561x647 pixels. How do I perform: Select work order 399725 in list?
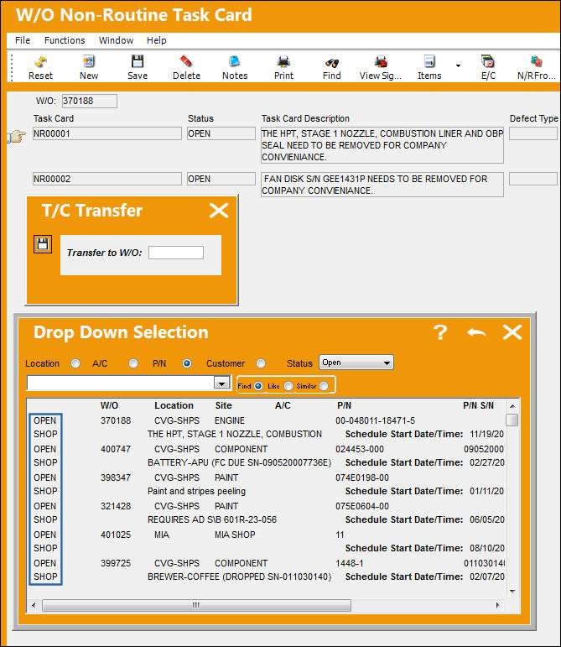[x=116, y=563]
